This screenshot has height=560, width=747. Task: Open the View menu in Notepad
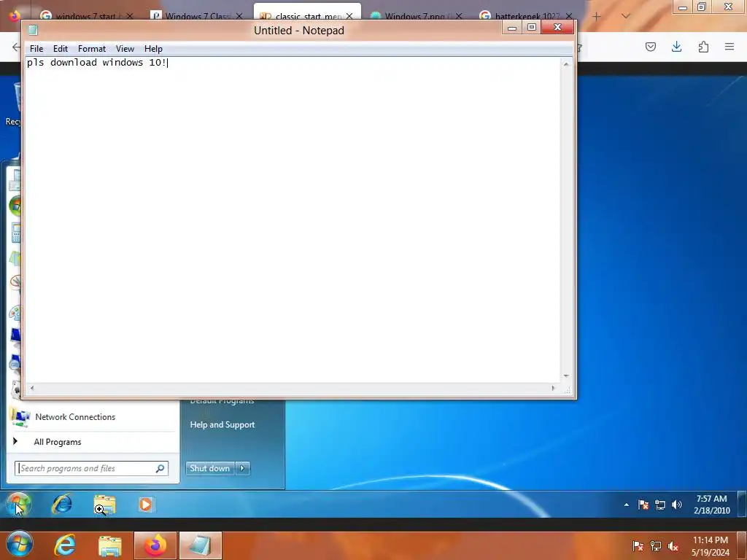point(125,49)
